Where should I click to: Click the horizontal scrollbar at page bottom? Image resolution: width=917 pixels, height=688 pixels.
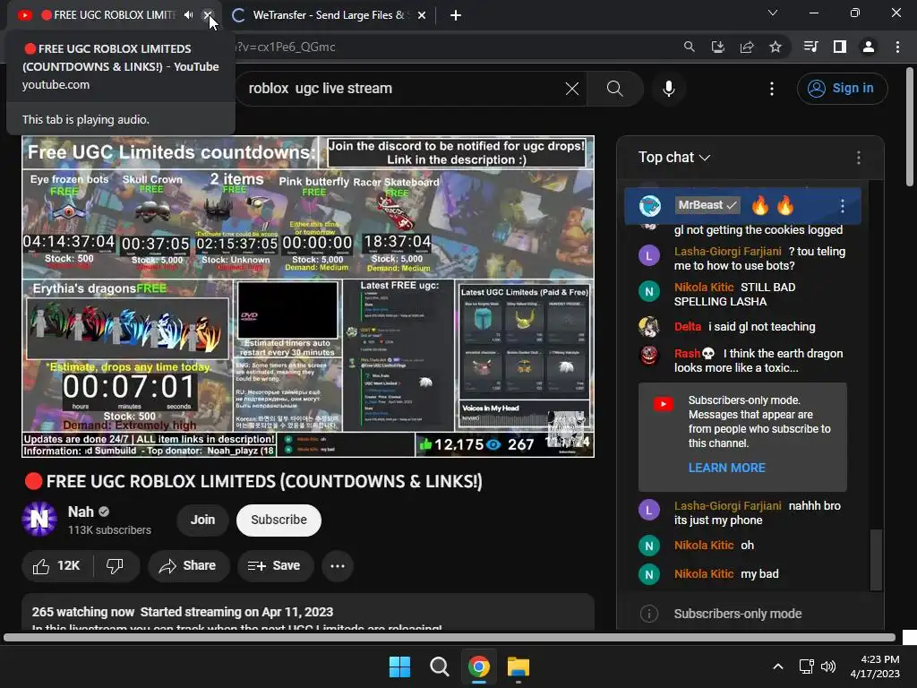pos(450,638)
